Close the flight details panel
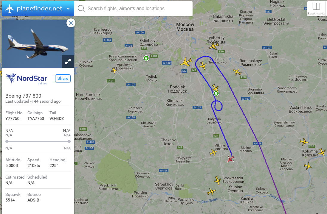Viewport: 327px width, 214px height. click(71, 23)
